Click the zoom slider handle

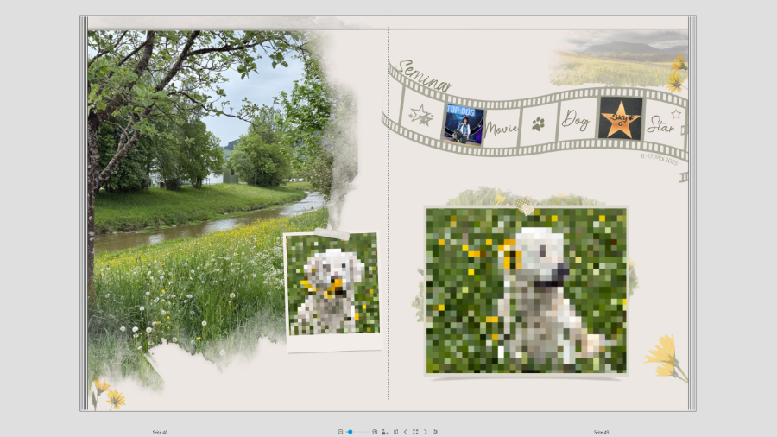(x=351, y=431)
